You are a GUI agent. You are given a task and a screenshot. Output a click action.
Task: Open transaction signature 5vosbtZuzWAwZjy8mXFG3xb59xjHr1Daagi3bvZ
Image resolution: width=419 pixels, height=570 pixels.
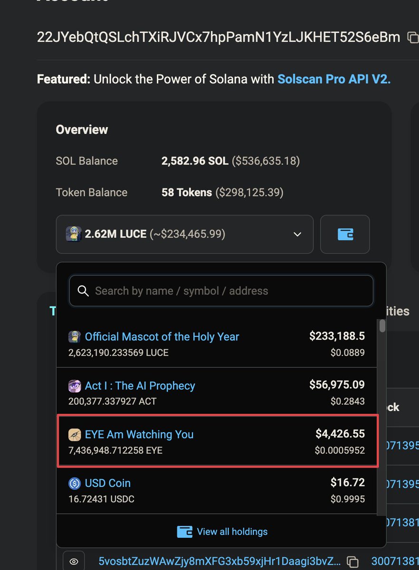pyautogui.click(x=219, y=561)
